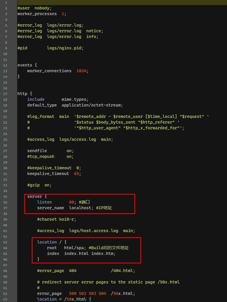
Task: Click the highlighted empty first line
Action: (114, 2)
